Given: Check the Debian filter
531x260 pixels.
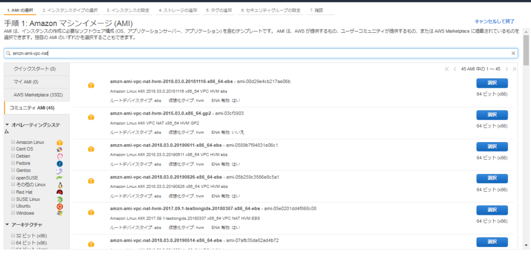Looking at the screenshot, I should tap(13, 156).
